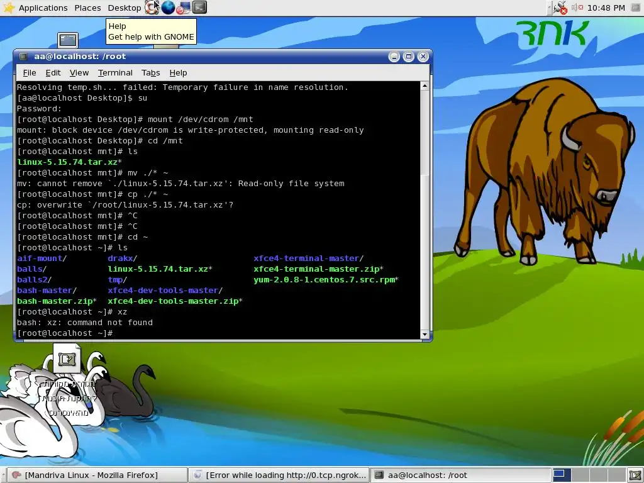Click the xfce4-terminal-master.zip filename
The width and height of the screenshot is (644, 483).
click(x=316, y=269)
